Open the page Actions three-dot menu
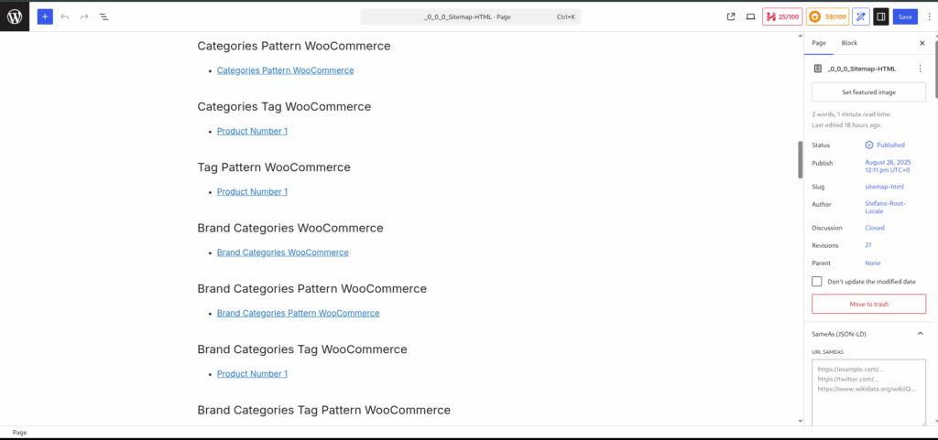Viewport: 938px width, 440px height. [x=920, y=69]
